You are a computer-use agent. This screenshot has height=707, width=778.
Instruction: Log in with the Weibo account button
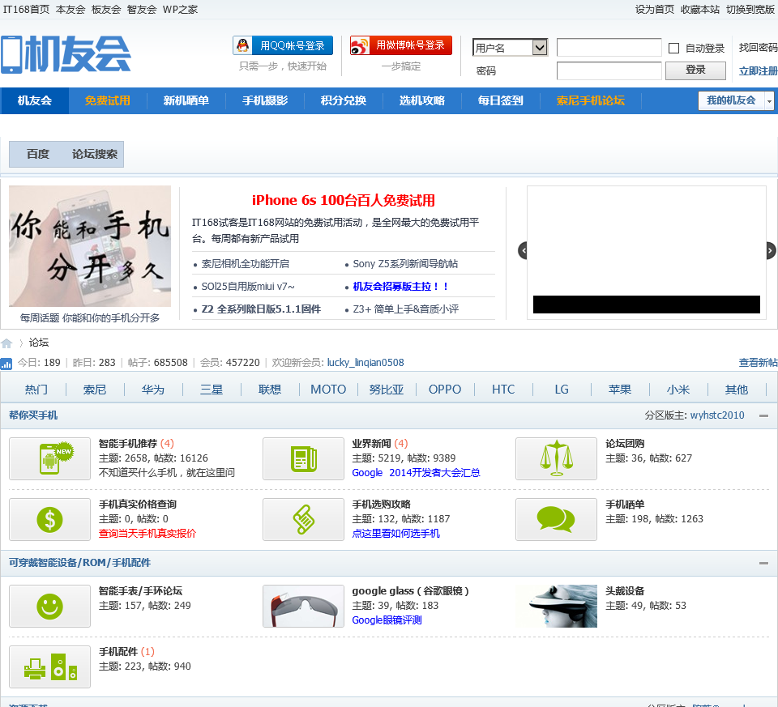[401, 45]
